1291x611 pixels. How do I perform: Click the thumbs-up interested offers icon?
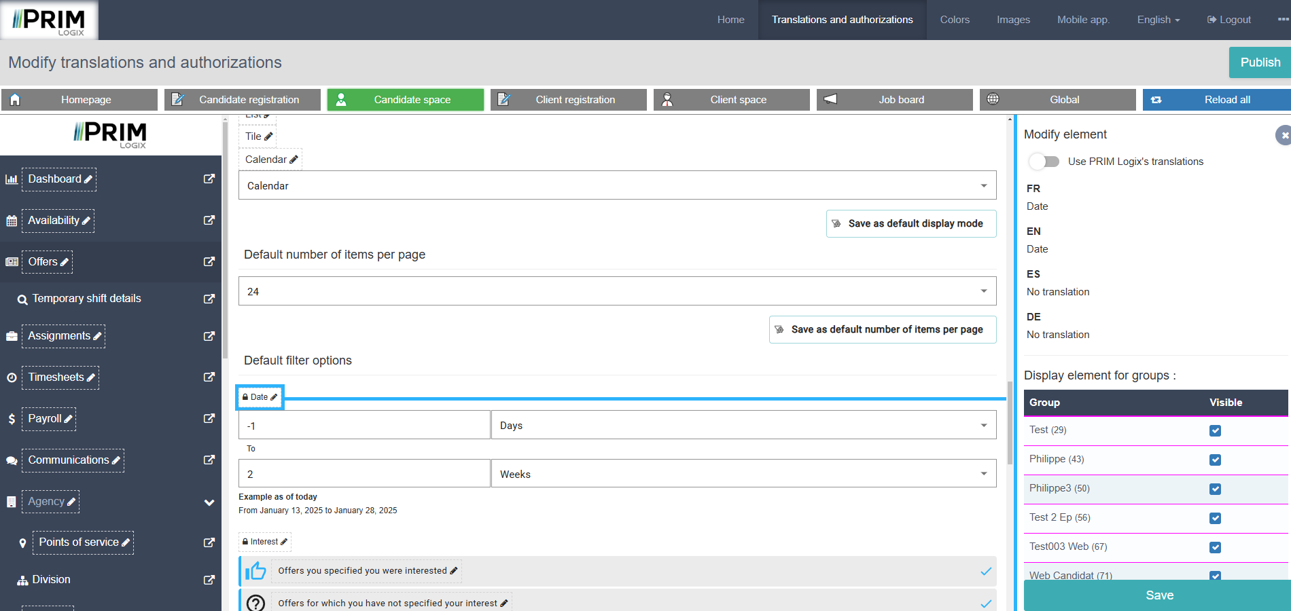pos(255,571)
